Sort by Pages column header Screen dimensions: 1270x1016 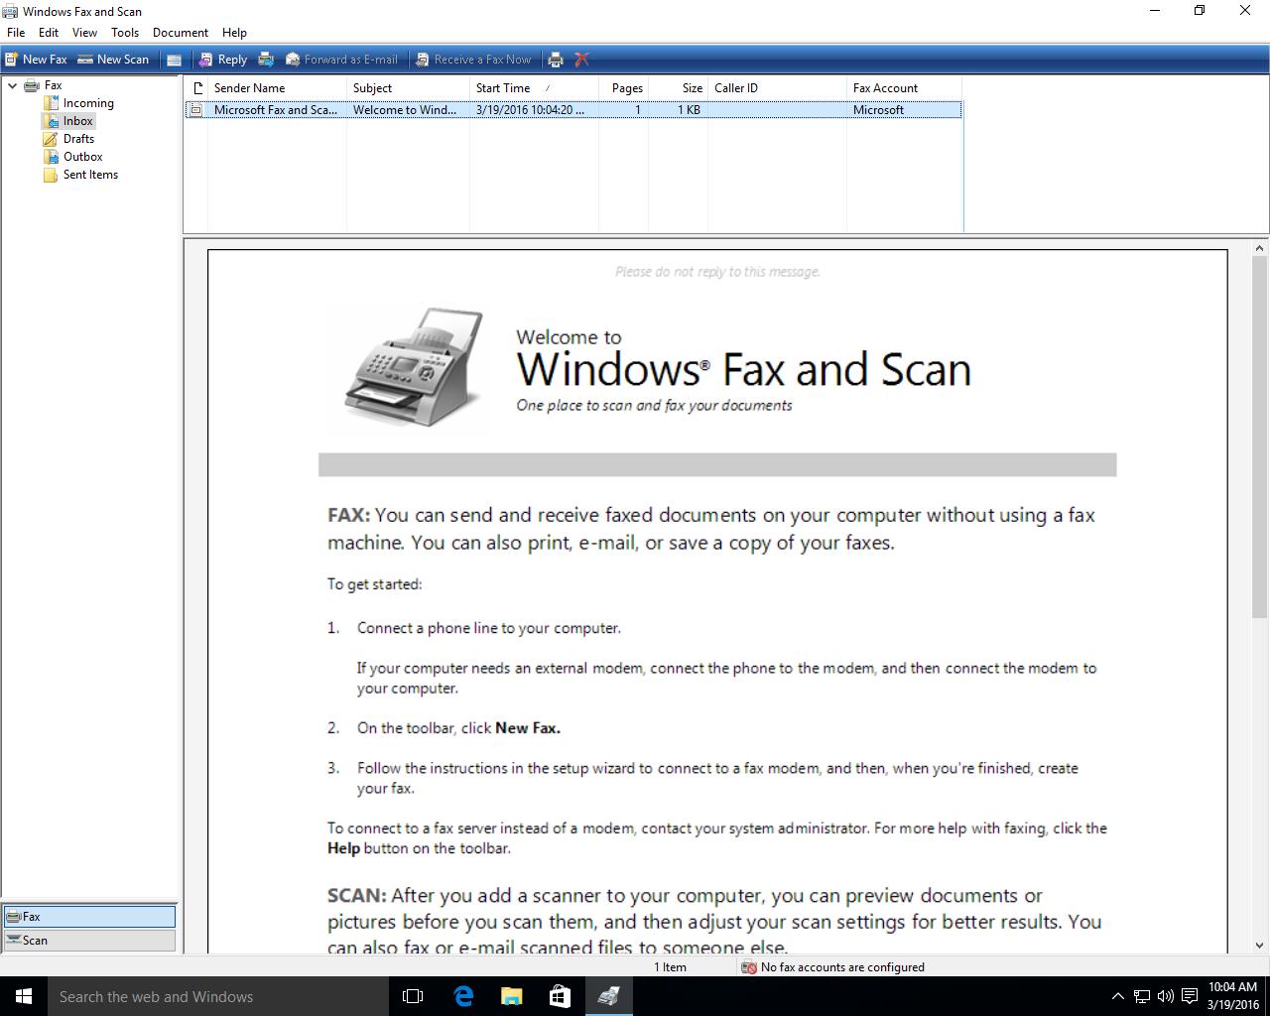[623, 88]
